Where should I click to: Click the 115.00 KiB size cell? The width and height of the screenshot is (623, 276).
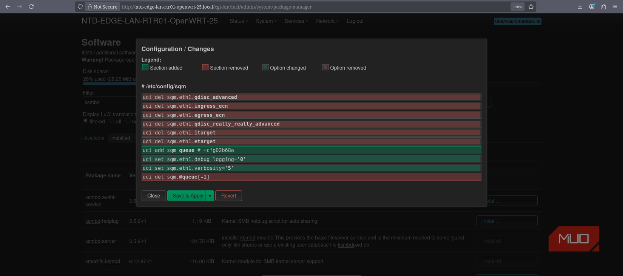[x=202, y=261]
